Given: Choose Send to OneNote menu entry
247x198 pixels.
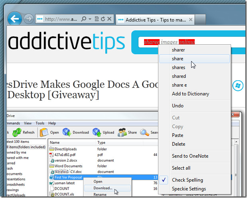Looking at the screenshot, I should [194, 156].
